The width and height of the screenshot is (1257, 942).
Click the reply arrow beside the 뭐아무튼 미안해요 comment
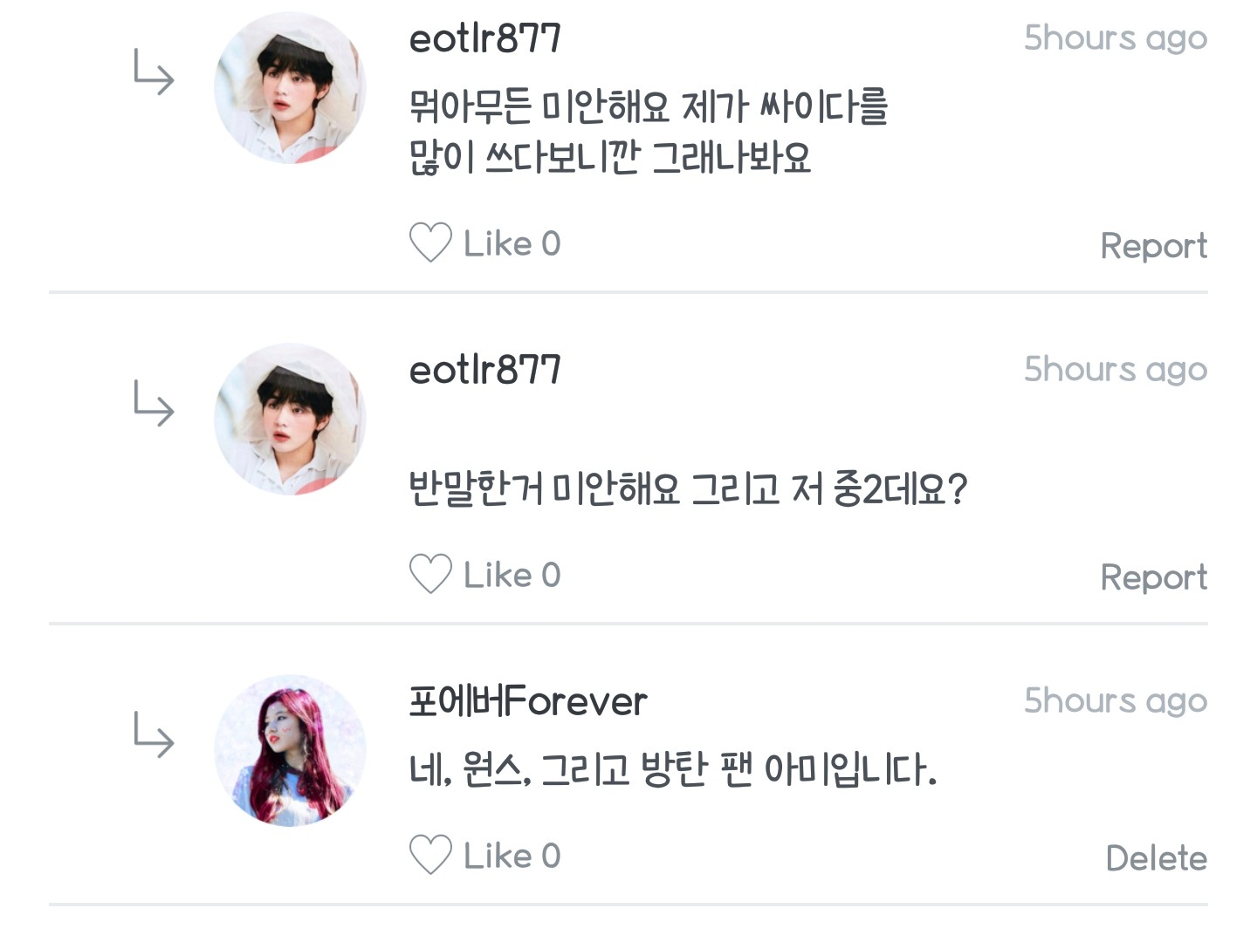pos(154,72)
